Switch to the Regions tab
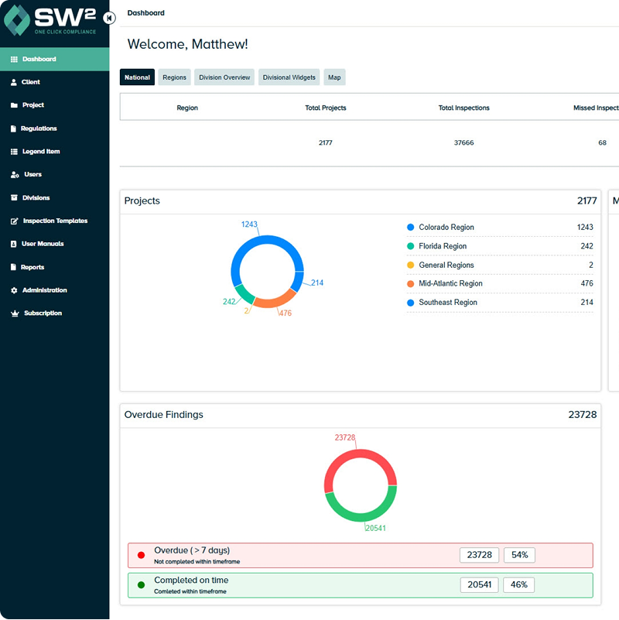619x620 pixels. click(x=174, y=77)
